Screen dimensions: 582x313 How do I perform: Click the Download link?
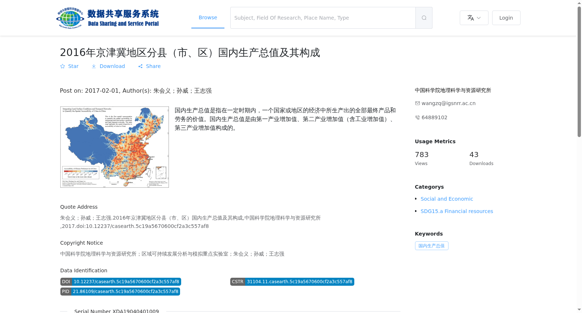(108, 66)
